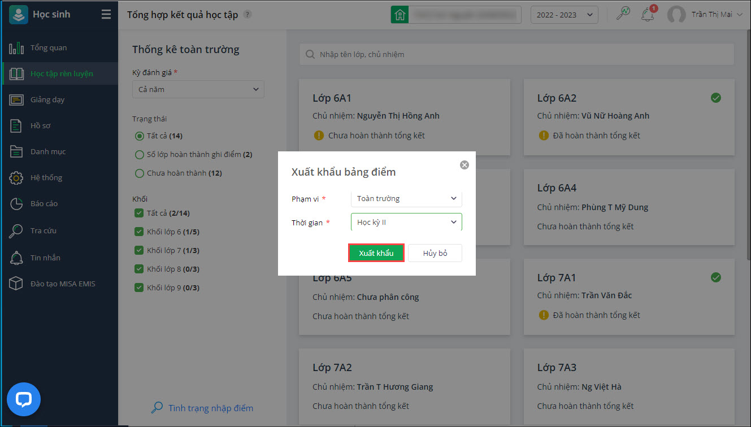Close the export dialog with X icon
Viewport: 751px width, 427px height.
pos(465,165)
